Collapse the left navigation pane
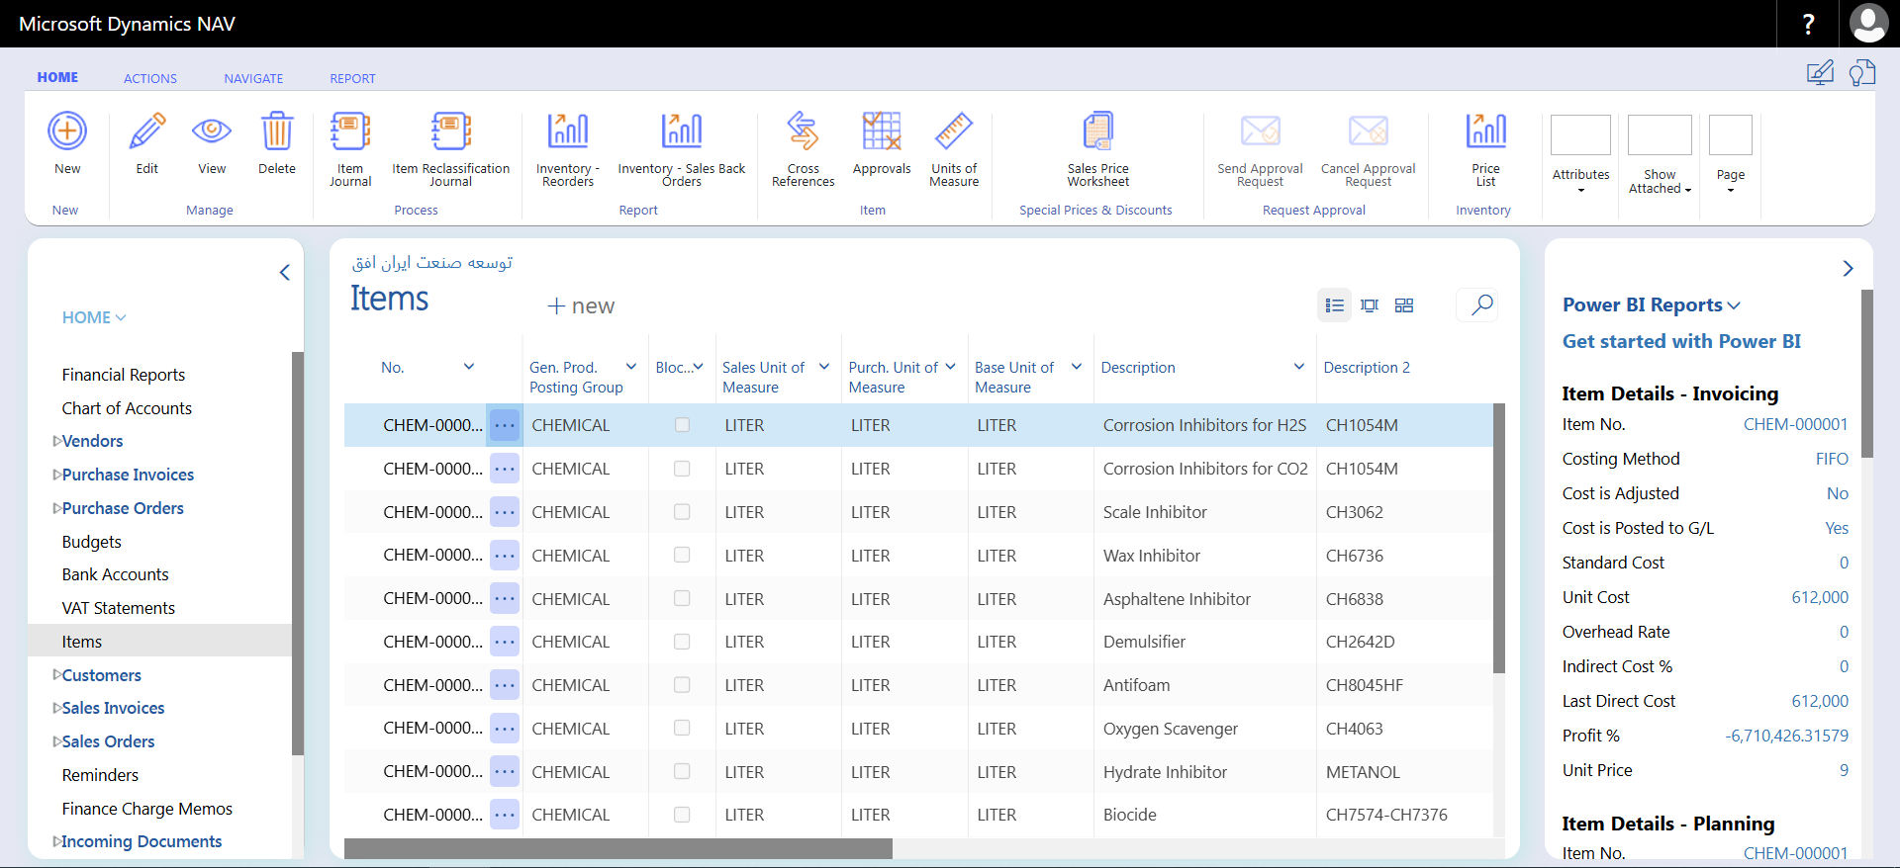The image size is (1900, 868). [x=285, y=272]
